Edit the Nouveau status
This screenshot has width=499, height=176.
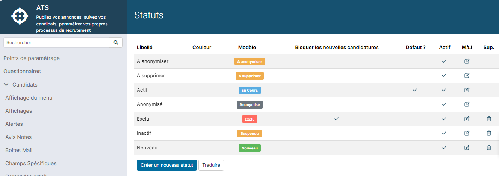[467, 148]
